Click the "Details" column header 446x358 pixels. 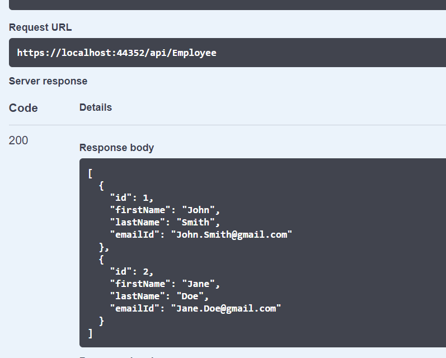(96, 107)
